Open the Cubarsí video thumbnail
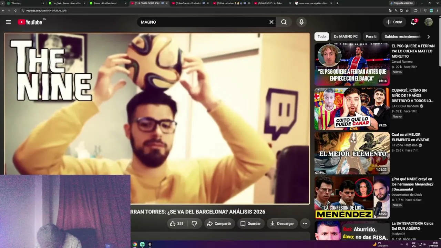 click(x=352, y=109)
